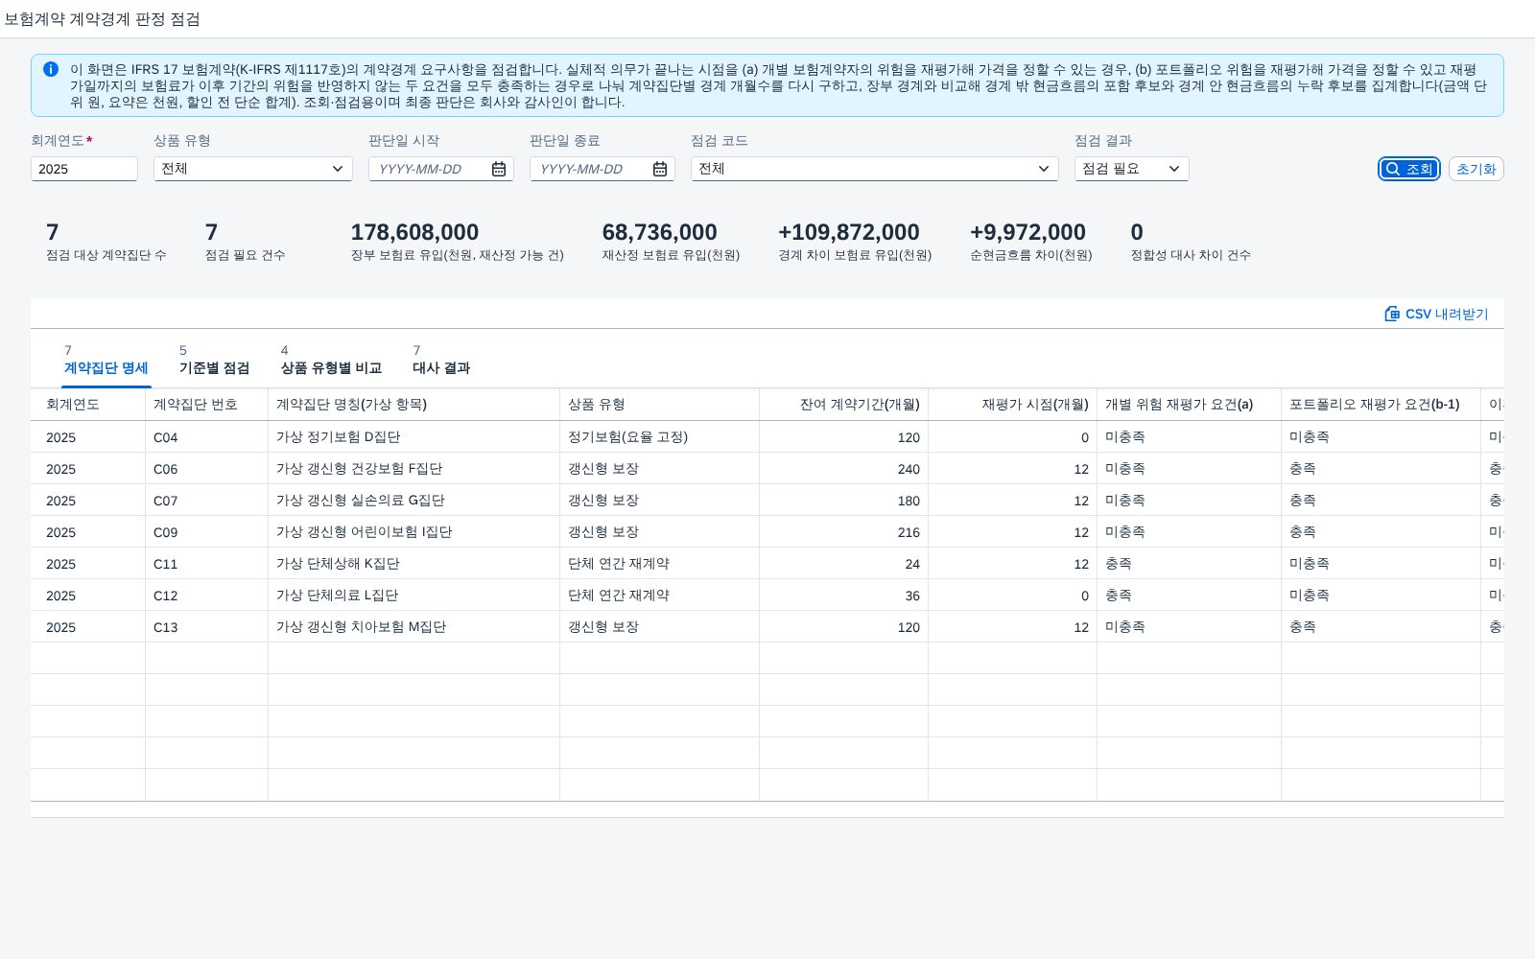Open the 점검 결과 dropdown
1535x959 pixels.
1174,169
